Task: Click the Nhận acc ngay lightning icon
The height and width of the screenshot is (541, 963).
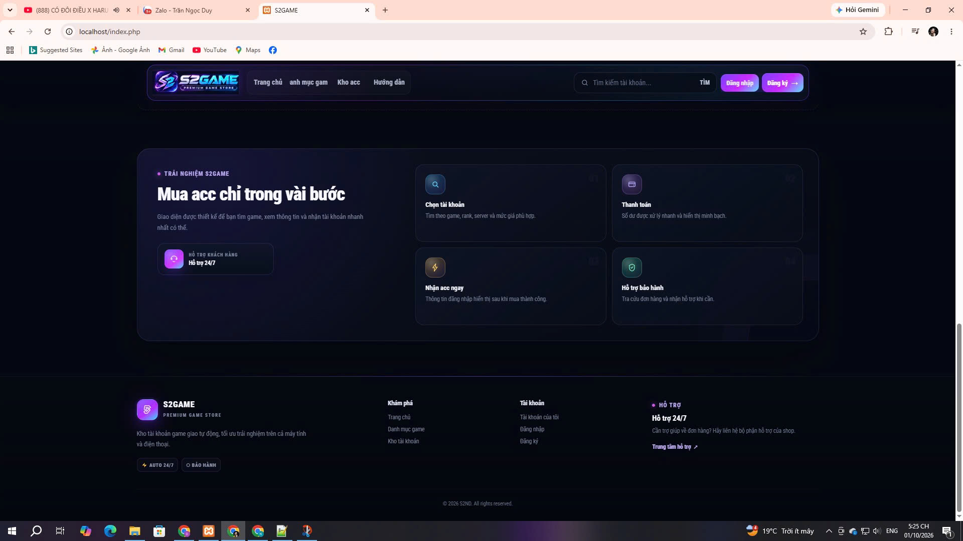Action: (x=435, y=267)
